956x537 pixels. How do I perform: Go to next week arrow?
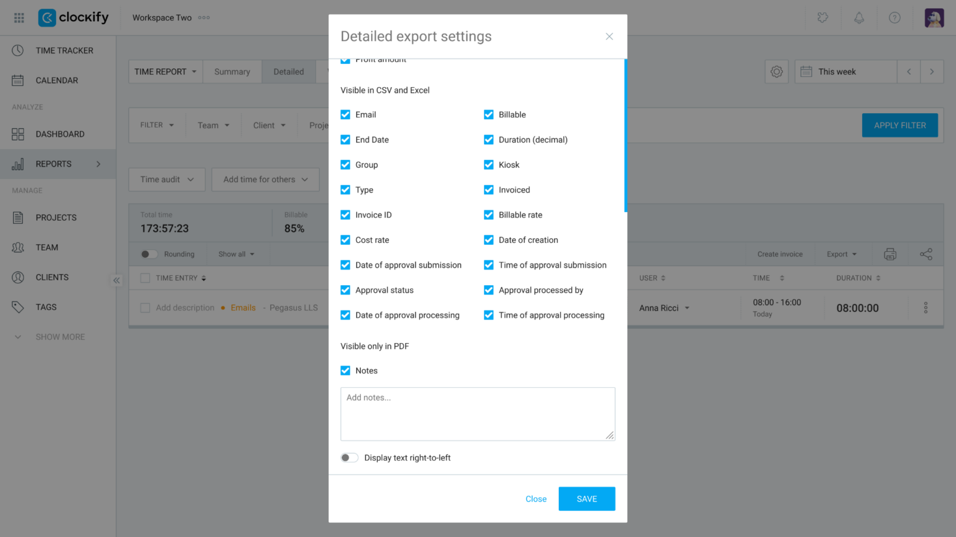click(932, 72)
